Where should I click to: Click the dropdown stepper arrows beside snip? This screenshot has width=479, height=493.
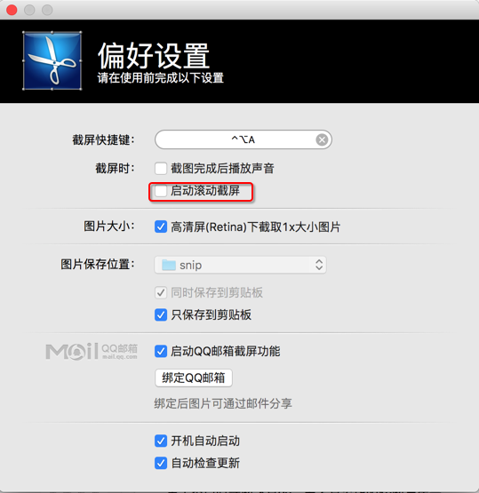(x=319, y=265)
